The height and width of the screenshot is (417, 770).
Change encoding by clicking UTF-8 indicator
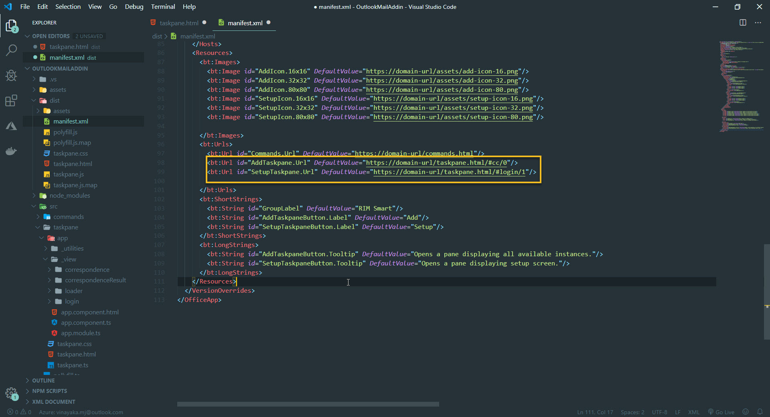coord(659,412)
